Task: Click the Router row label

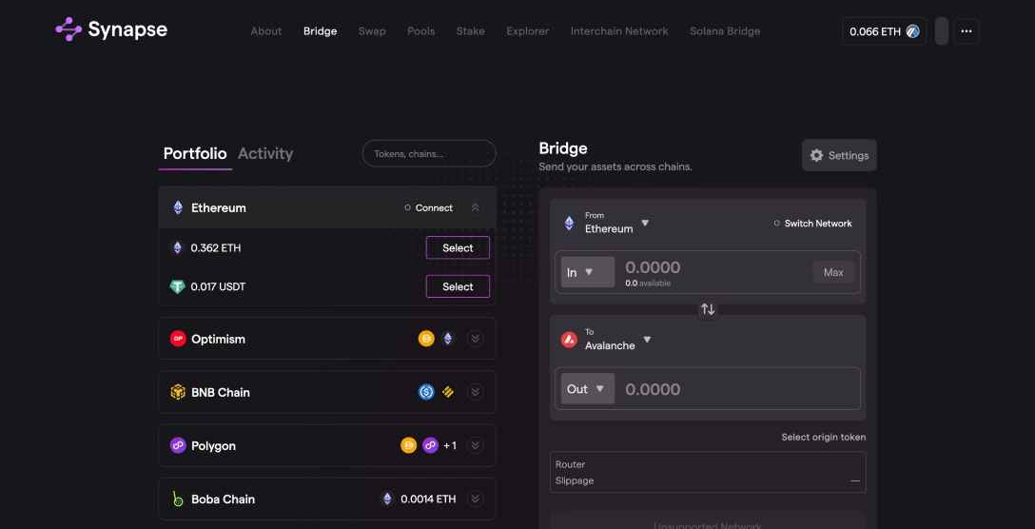Action: [x=571, y=464]
